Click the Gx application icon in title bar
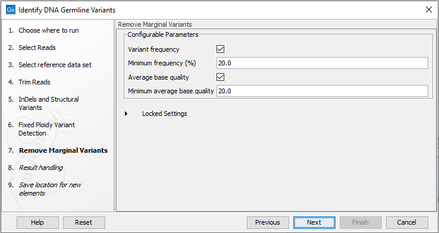Image resolution: width=439 pixels, height=233 pixels. 11,10
